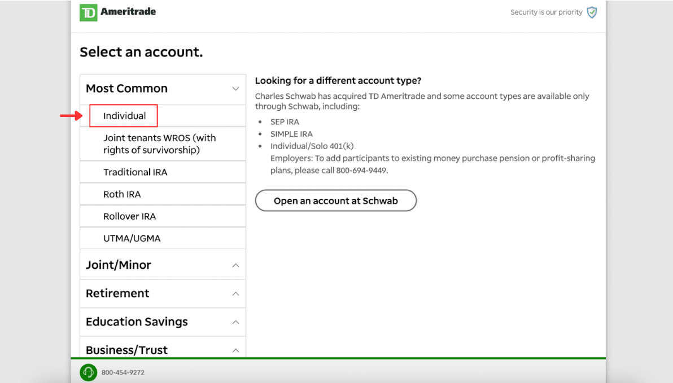Choose the Traditional IRA option
The height and width of the screenshot is (383, 673).
pyautogui.click(x=135, y=172)
